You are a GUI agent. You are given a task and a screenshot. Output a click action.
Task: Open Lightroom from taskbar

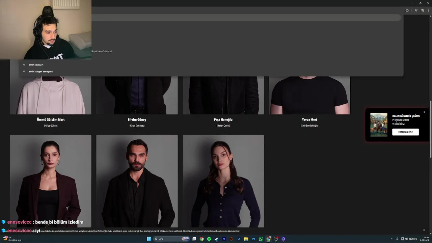(239, 239)
